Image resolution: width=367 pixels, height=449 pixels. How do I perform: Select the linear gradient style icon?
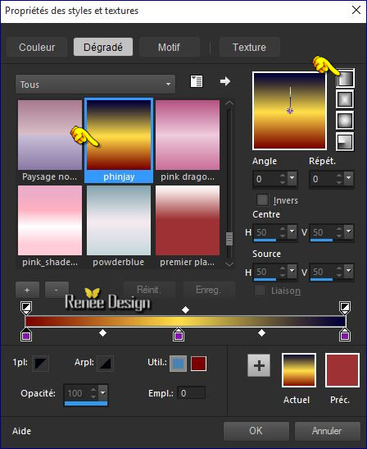click(x=345, y=78)
